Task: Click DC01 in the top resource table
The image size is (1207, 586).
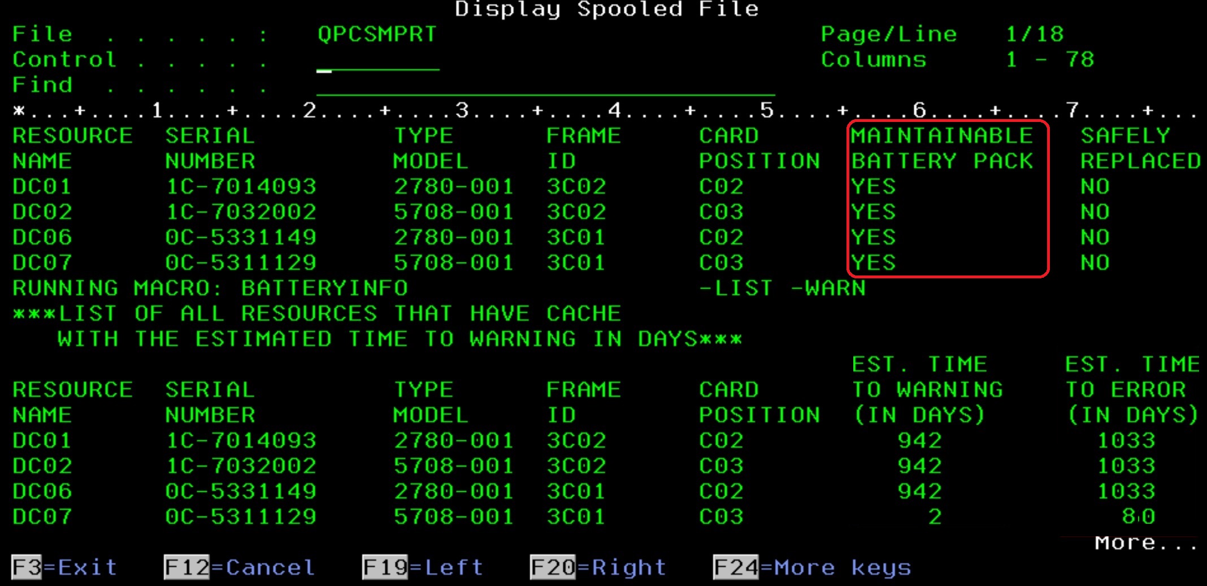Action: click(x=42, y=186)
